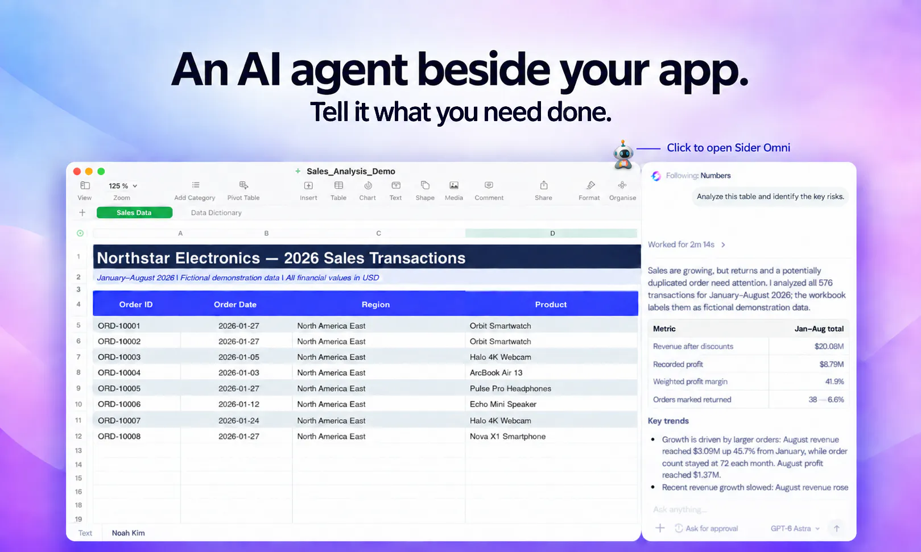Select the 2026-01-12 date cell
The image size is (921, 552).
click(237, 404)
